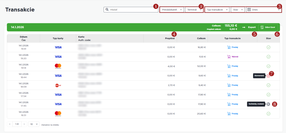
Task: Click the Predaj link in the 17:54 row
Action: (x=235, y=95)
